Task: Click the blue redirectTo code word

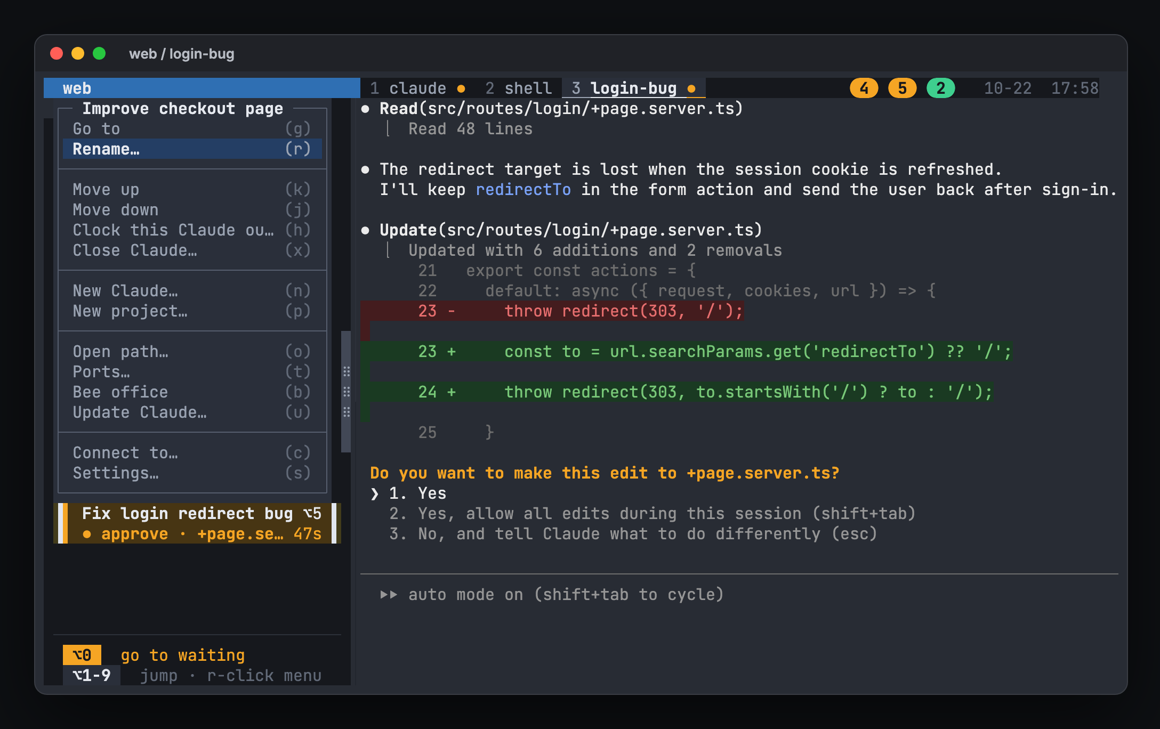Action: tap(523, 190)
